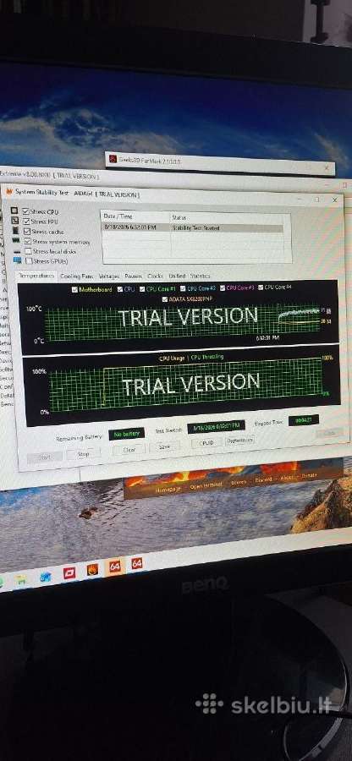Image resolution: width=352 pixels, height=761 pixels.
Task: Click the 'No battery' value field
Action: (126, 434)
